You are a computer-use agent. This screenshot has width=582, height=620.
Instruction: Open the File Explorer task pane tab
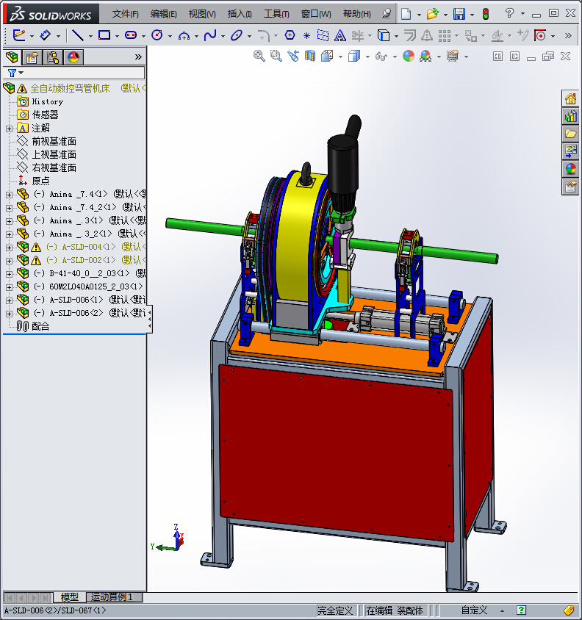point(570,134)
